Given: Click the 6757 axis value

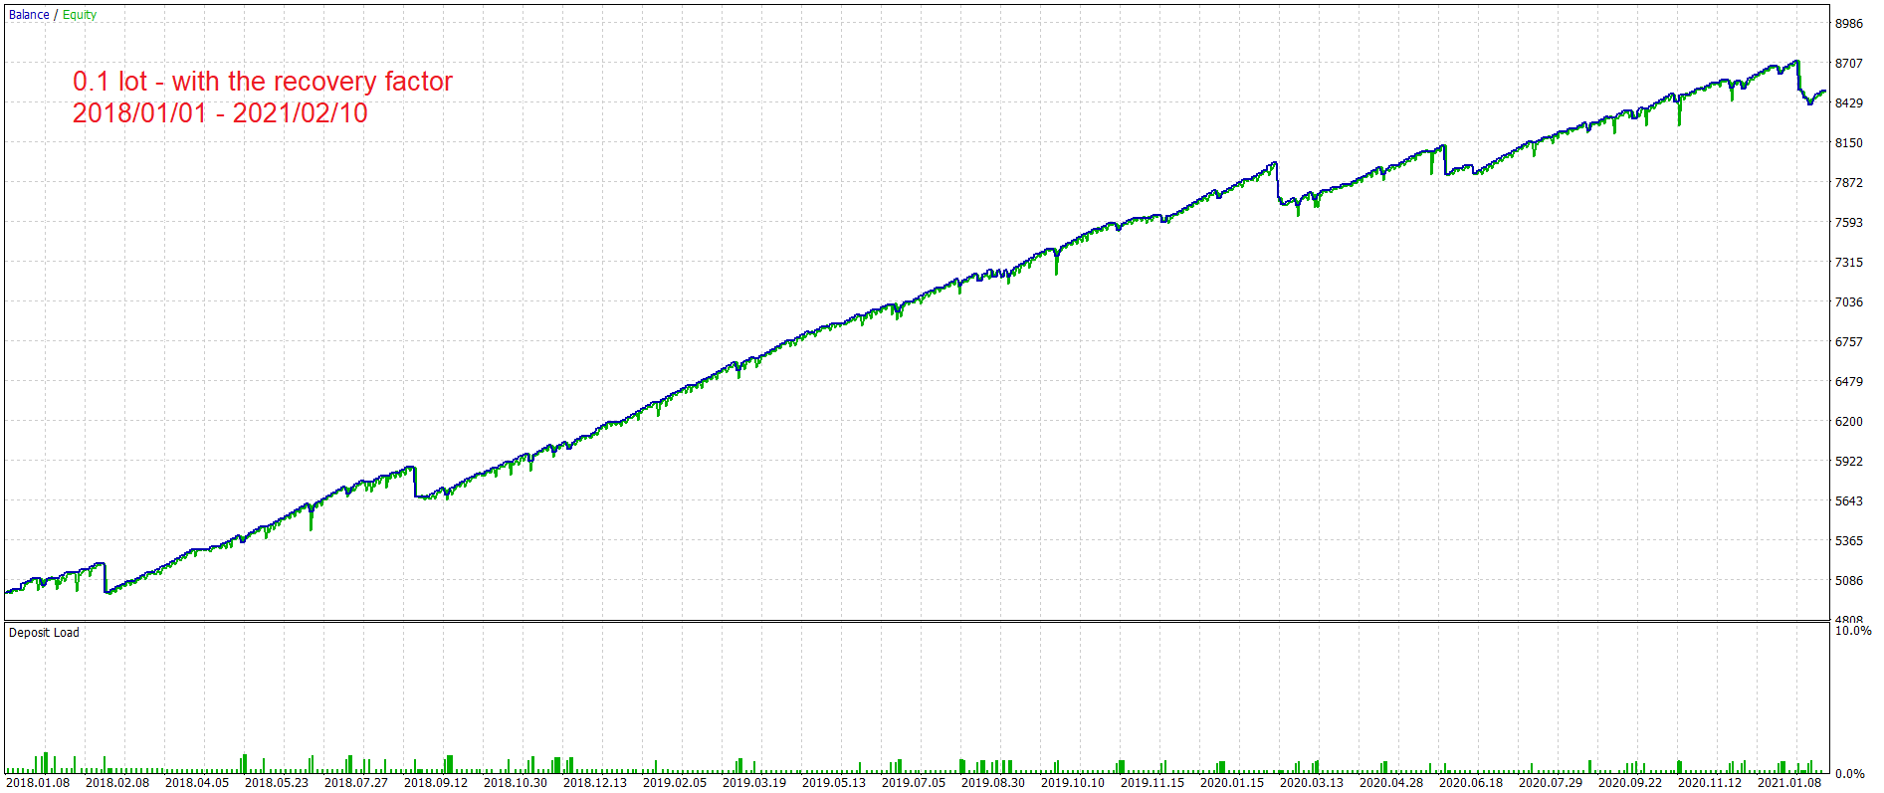Looking at the screenshot, I should point(1849,342).
